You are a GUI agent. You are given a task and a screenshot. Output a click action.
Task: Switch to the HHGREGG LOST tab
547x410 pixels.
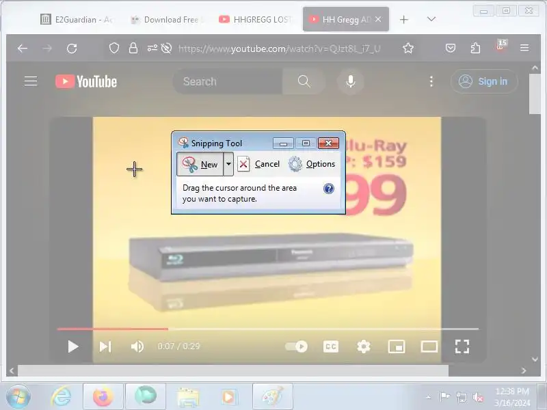(256, 20)
